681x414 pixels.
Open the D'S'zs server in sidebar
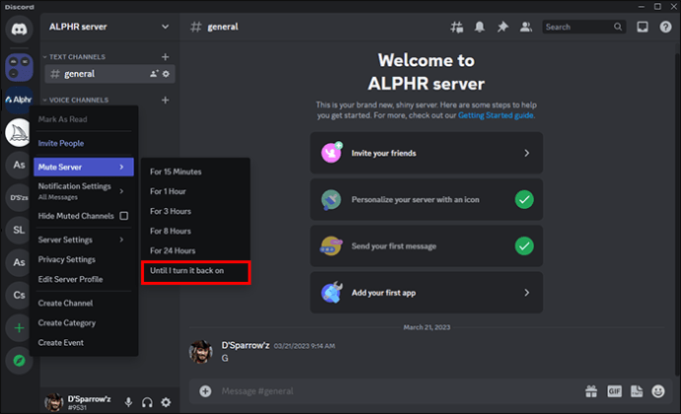(x=19, y=197)
